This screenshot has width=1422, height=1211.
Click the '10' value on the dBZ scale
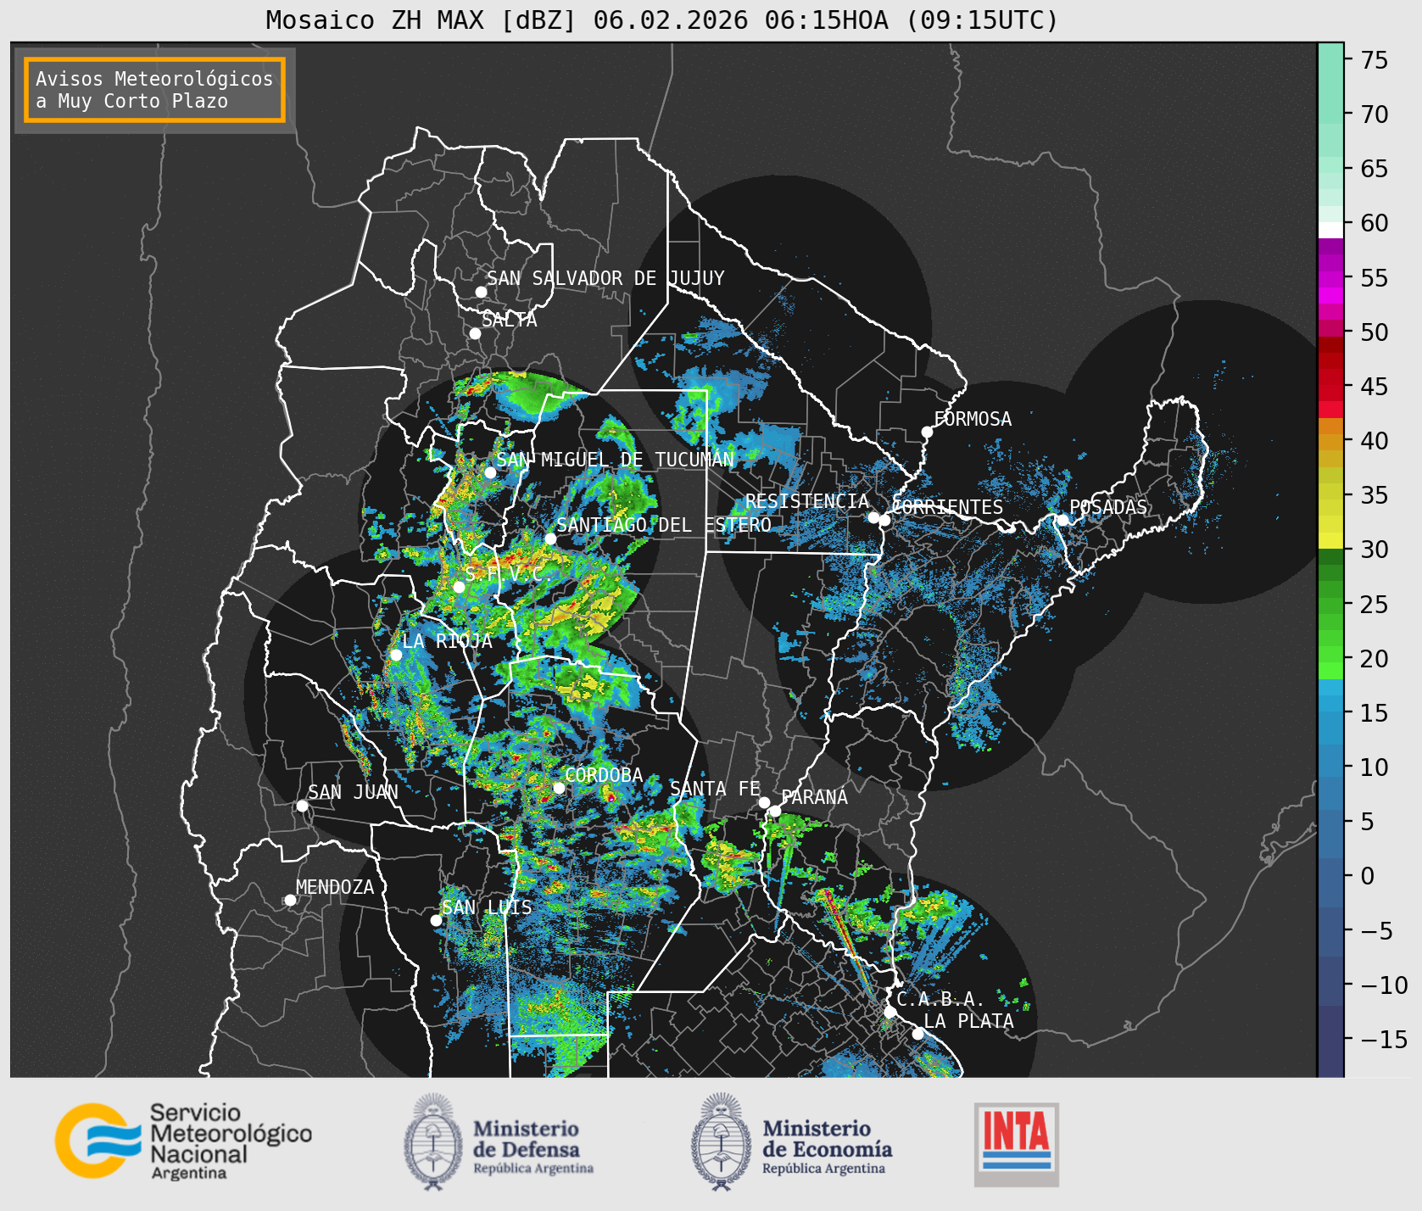click(x=1375, y=767)
